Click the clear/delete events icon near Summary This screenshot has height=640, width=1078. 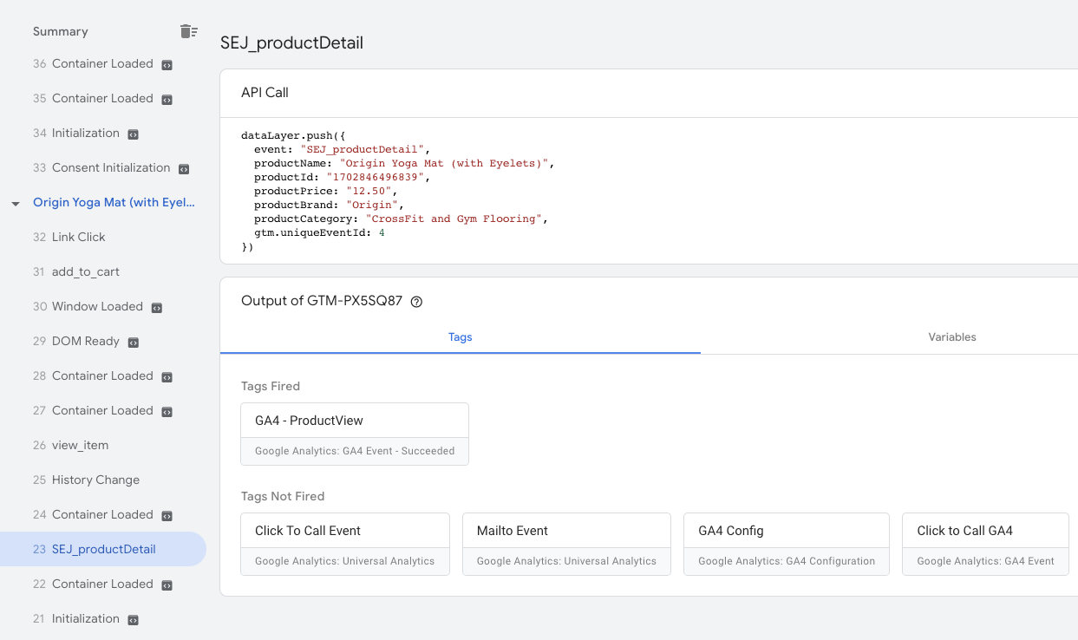tap(188, 30)
